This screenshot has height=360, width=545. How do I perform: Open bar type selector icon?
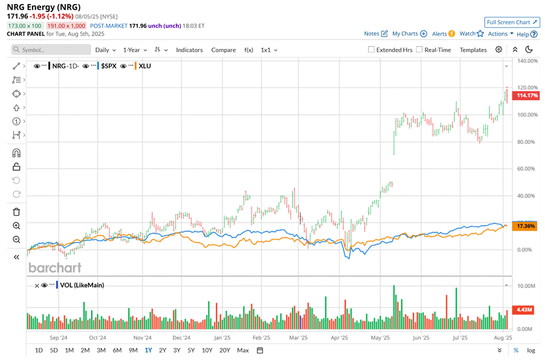(x=158, y=50)
